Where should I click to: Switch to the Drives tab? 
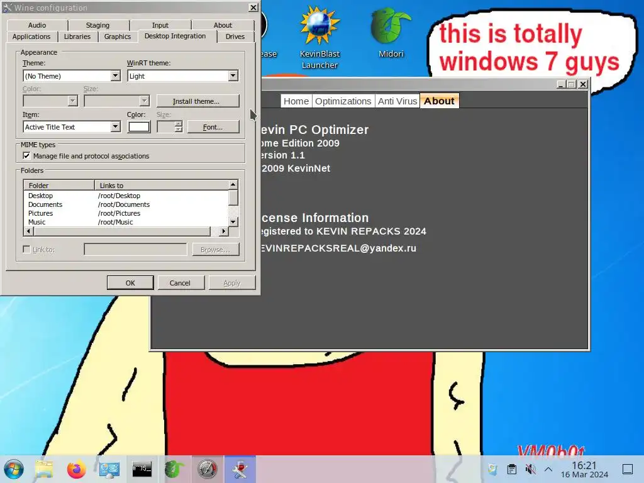pos(235,36)
